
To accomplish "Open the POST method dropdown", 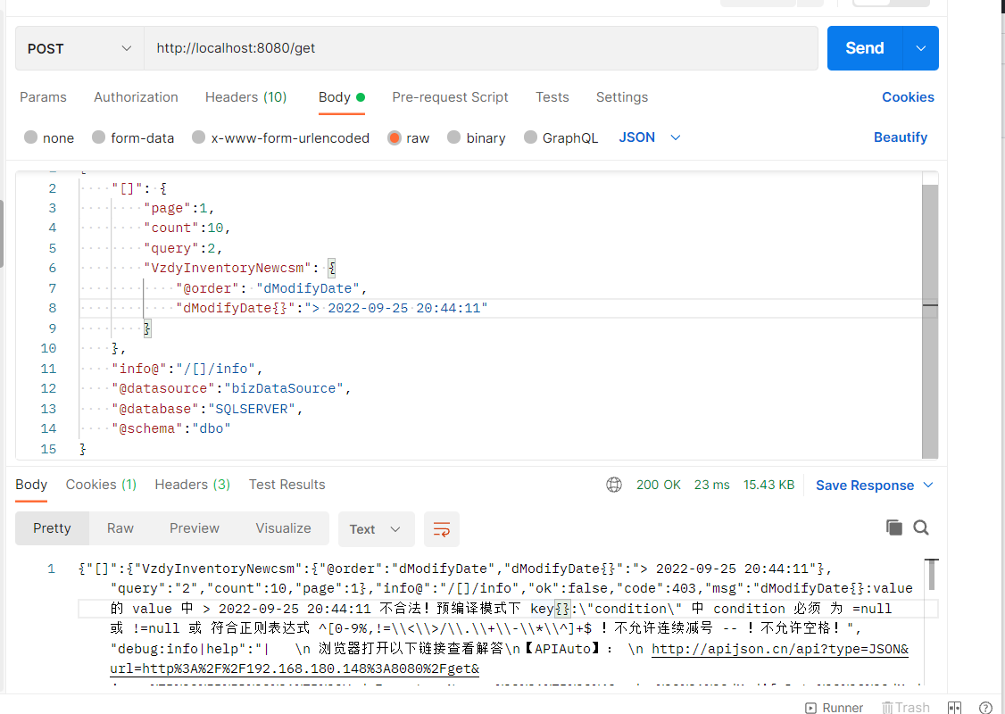I will pos(79,48).
